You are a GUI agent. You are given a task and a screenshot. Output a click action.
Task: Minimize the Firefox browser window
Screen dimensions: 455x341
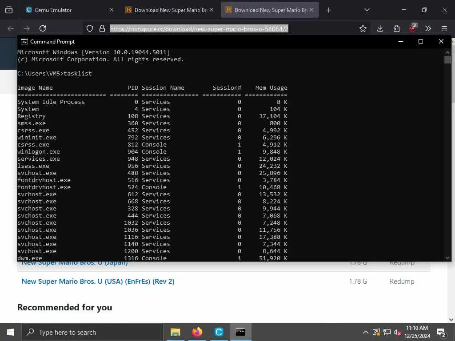click(x=403, y=10)
